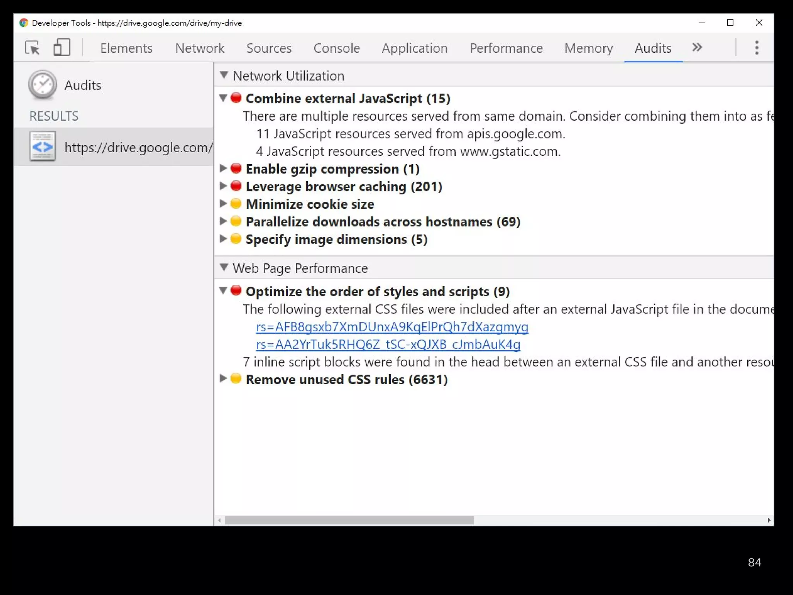The width and height of the screenshot is (793, 595).
Task: Open the rs=AA2YrTuk5RHQ6Z link
Action: point(388,344)
